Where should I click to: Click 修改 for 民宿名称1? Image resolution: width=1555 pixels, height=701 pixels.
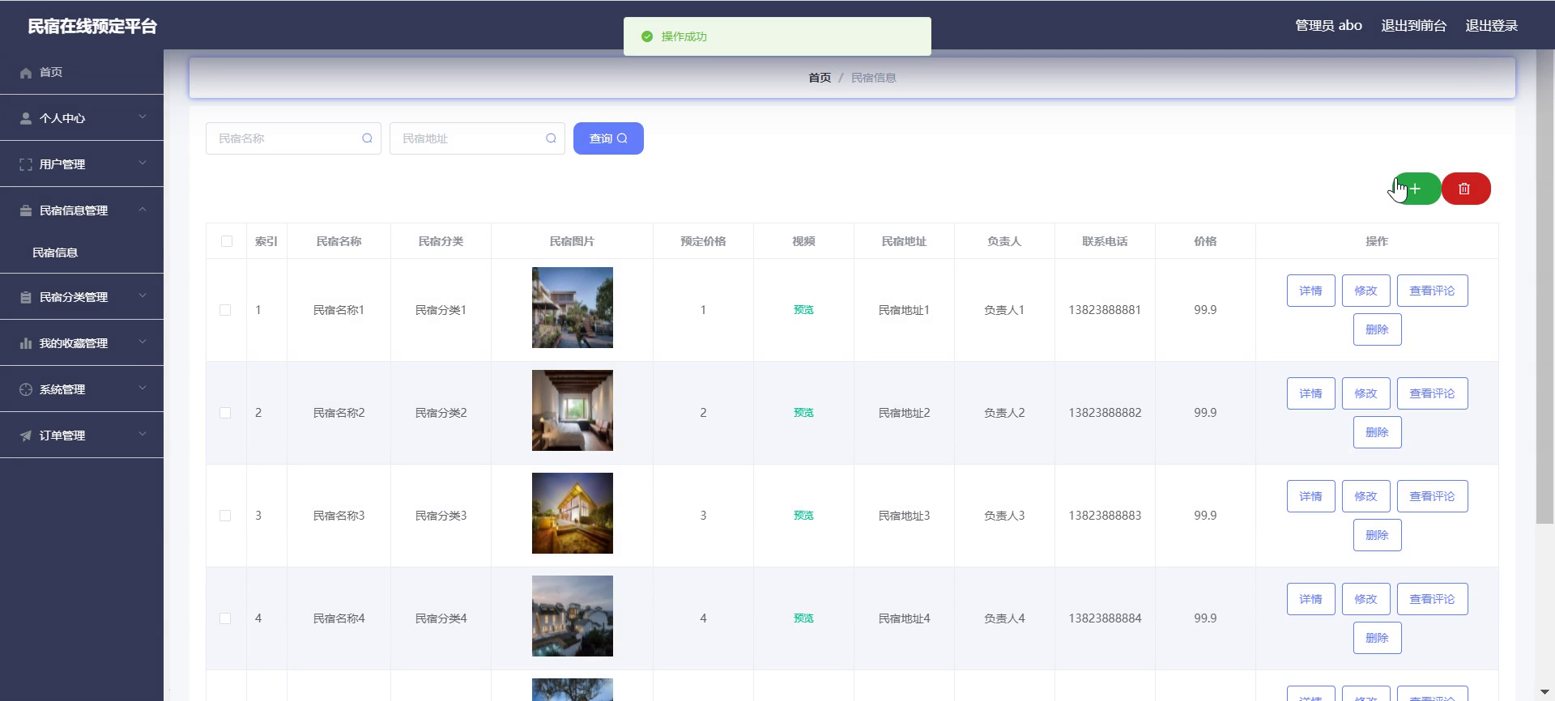tap(1365, 291)
